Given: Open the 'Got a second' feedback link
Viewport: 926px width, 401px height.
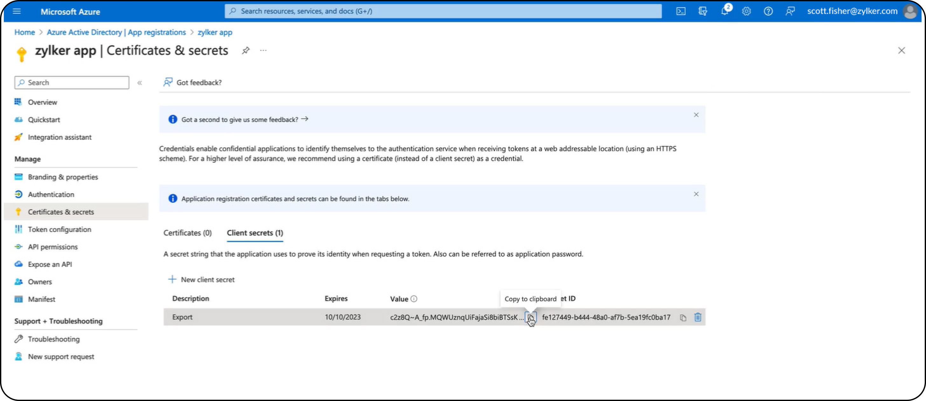Looking at the screenshot, I should click(245, 119).
